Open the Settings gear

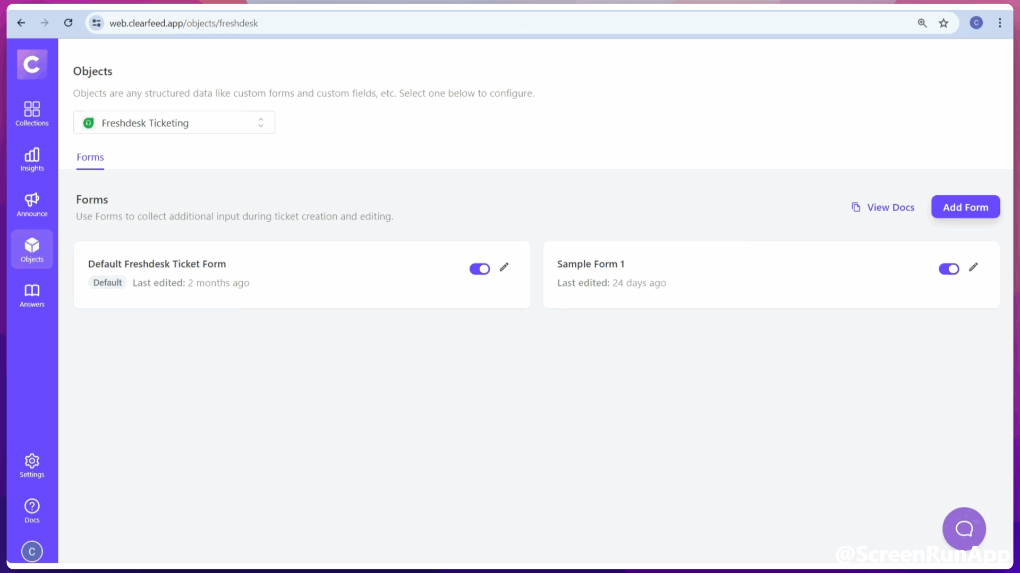coord(32,465)
